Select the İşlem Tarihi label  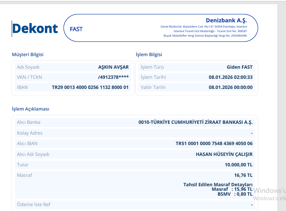coord(153,77)
